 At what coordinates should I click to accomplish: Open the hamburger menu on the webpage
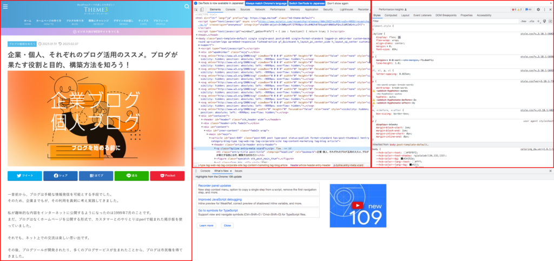[5, 6]
